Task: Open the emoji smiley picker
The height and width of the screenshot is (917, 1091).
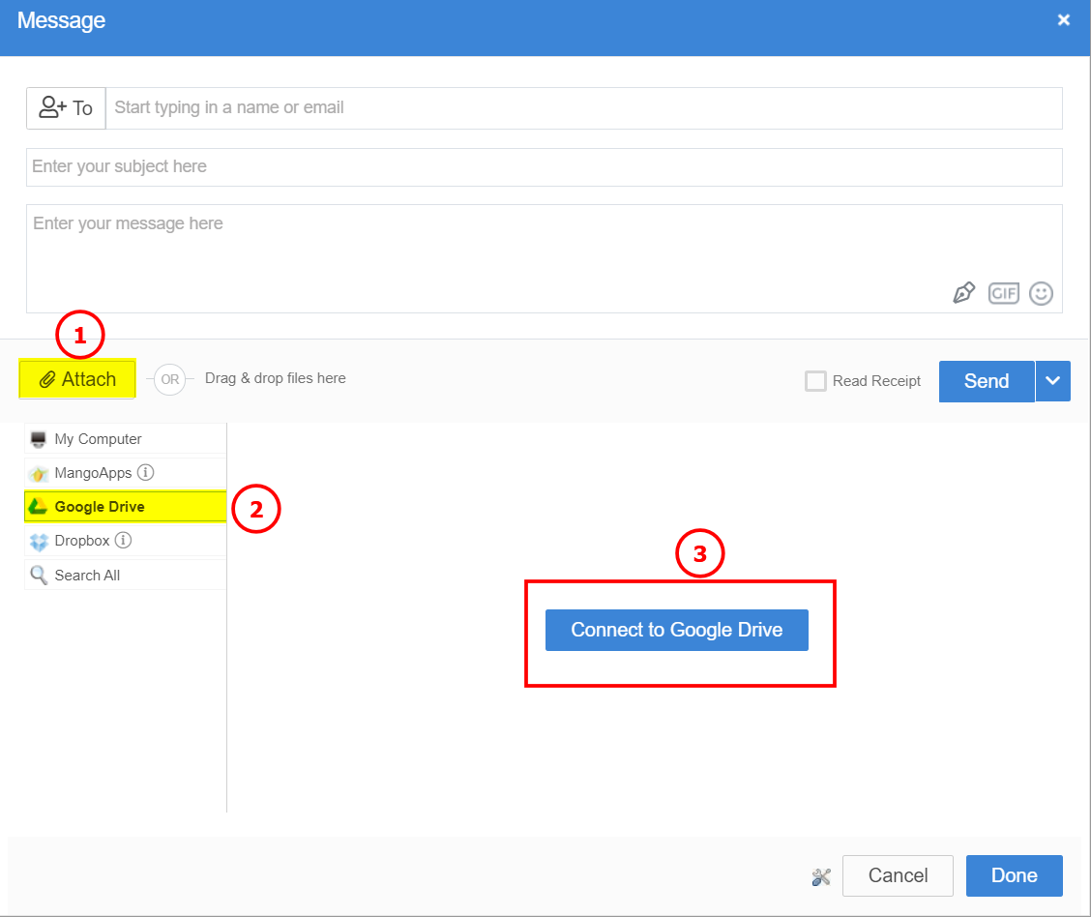Action: [1041, 293]
